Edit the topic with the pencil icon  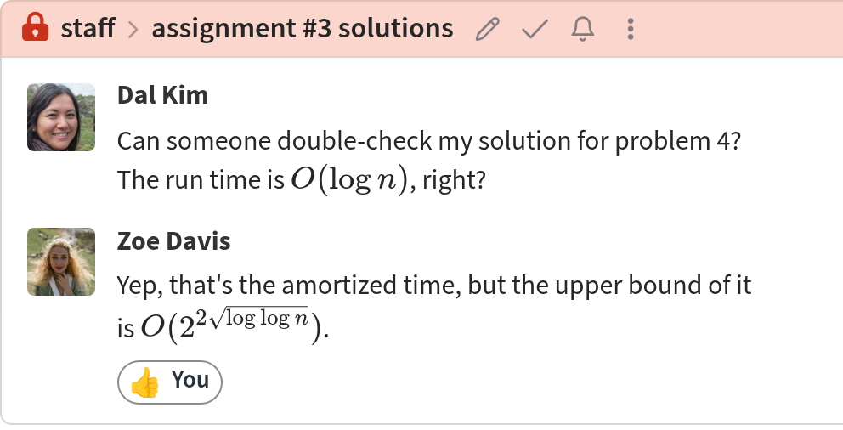(x=487, y=29)
